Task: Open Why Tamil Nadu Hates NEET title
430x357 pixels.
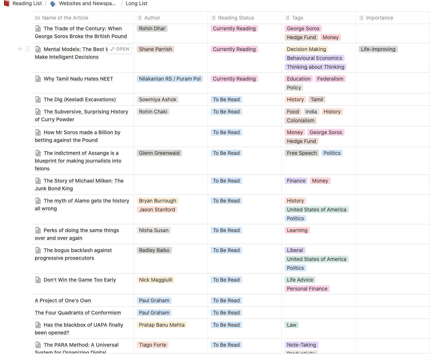Action: (x=78, y=79)
